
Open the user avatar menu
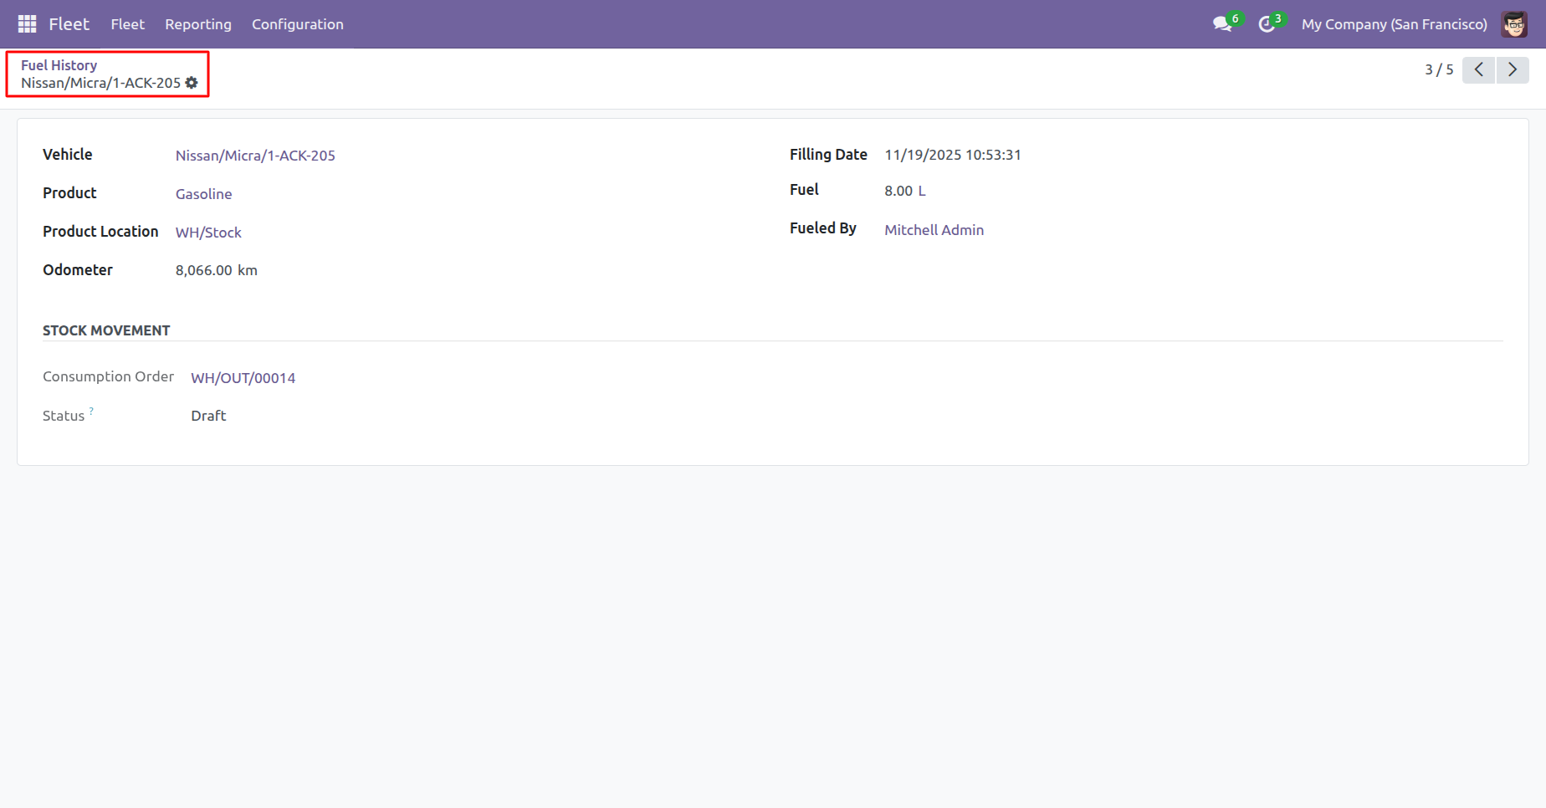(x=1514, y=24)
